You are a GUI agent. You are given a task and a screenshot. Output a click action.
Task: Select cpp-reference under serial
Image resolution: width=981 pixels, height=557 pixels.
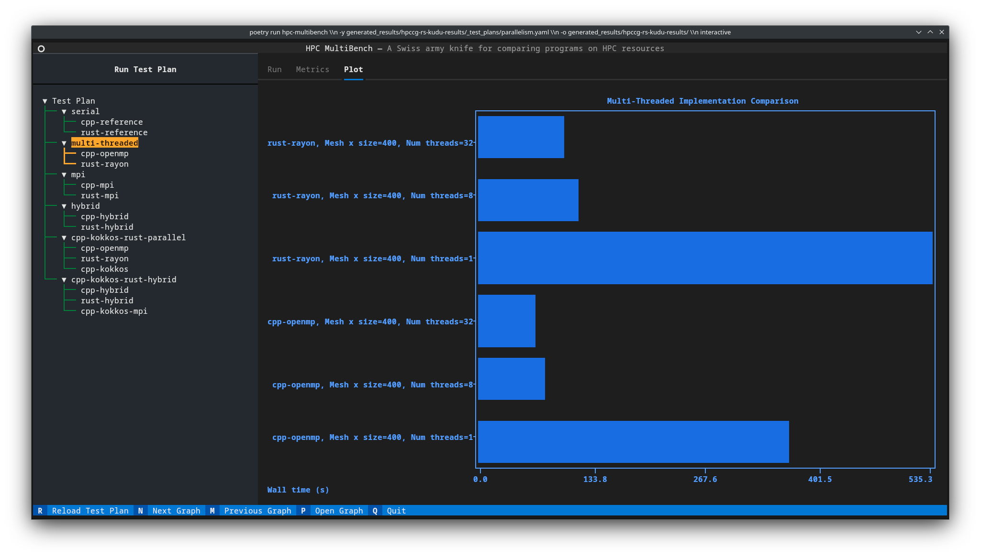[112, 122]
